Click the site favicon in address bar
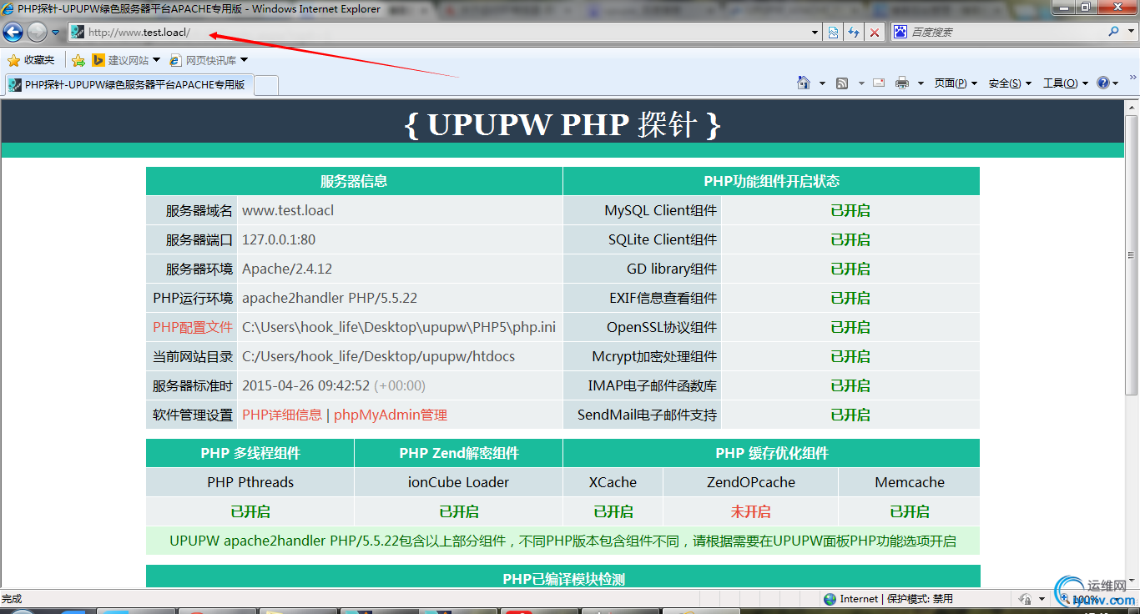This screenshot has height=614, width=1140. click(78, 33)
